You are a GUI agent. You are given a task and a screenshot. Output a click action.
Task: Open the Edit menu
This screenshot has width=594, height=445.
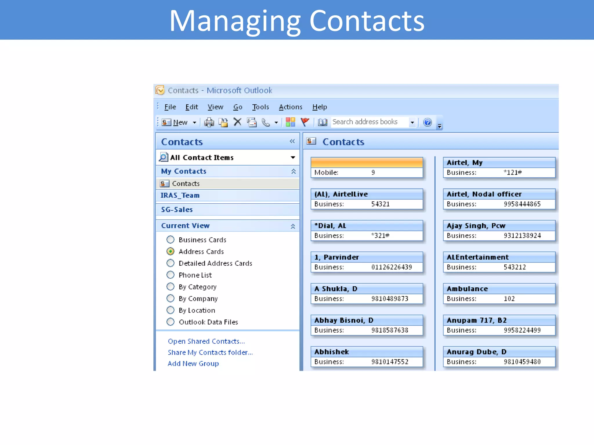pos(192,107)
